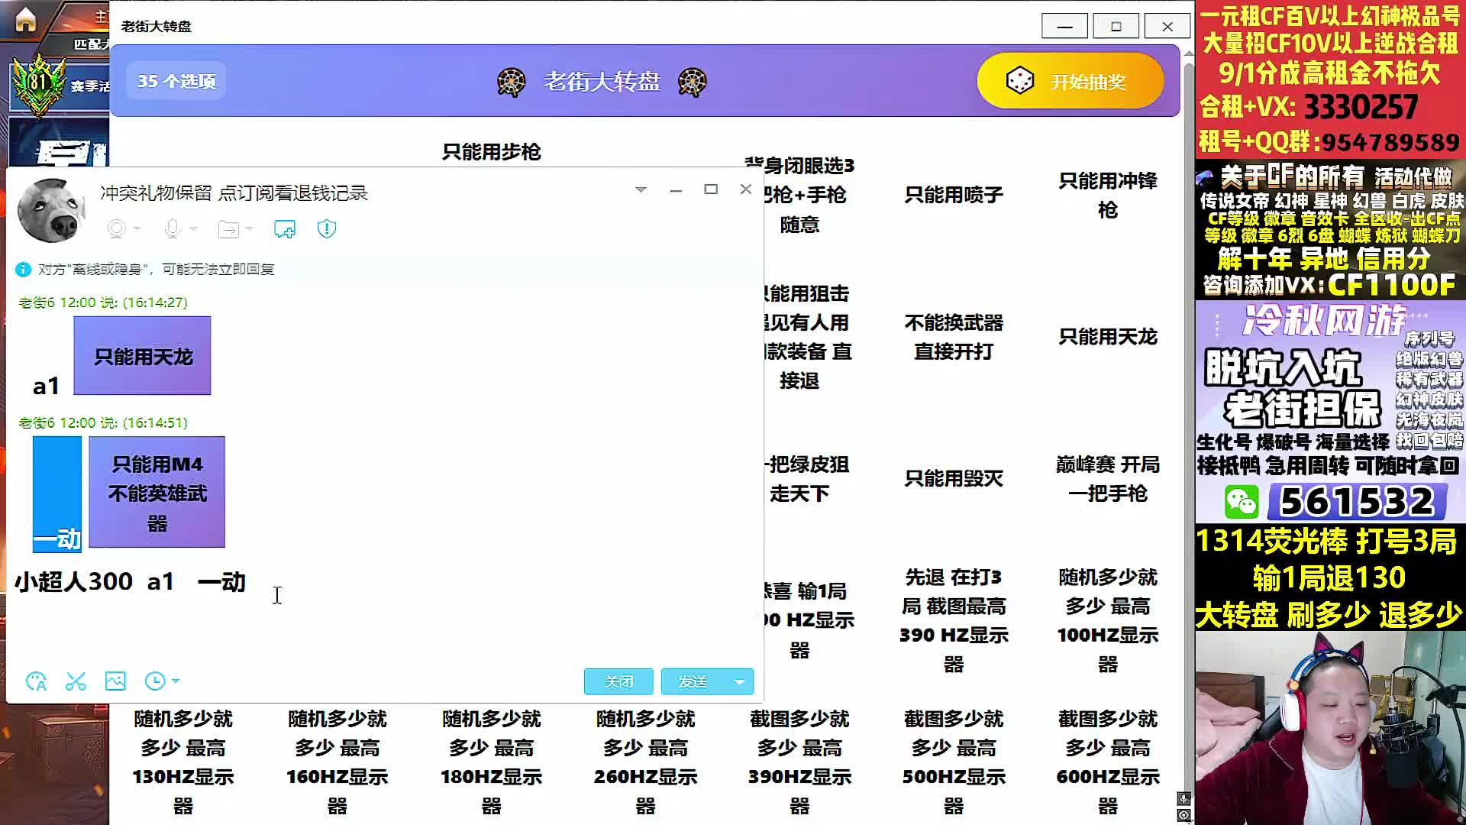Viewport: 1466px width, 825px height.
Task: Click the 35 个选项 options label
Action: 176,81
